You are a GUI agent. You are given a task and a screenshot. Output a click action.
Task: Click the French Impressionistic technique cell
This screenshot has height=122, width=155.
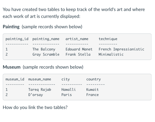point(121,49)
